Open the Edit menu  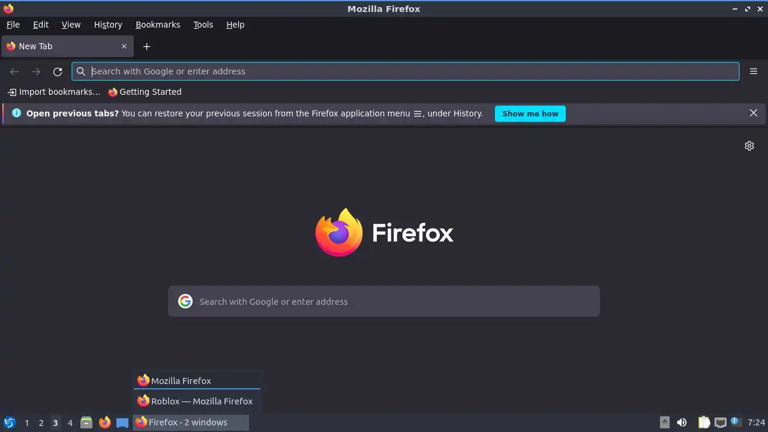point(40,25)
